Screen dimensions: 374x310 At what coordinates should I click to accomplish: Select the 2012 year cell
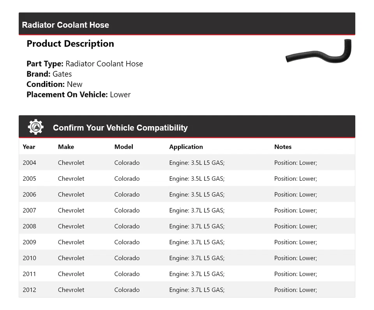coord(29,290)
